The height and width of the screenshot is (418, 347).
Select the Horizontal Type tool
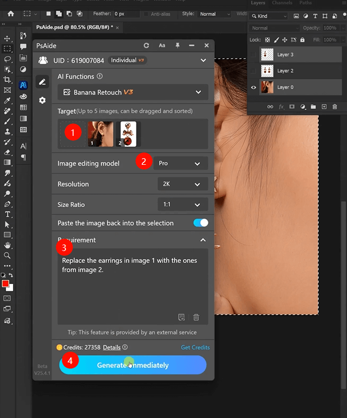[7, 214]
